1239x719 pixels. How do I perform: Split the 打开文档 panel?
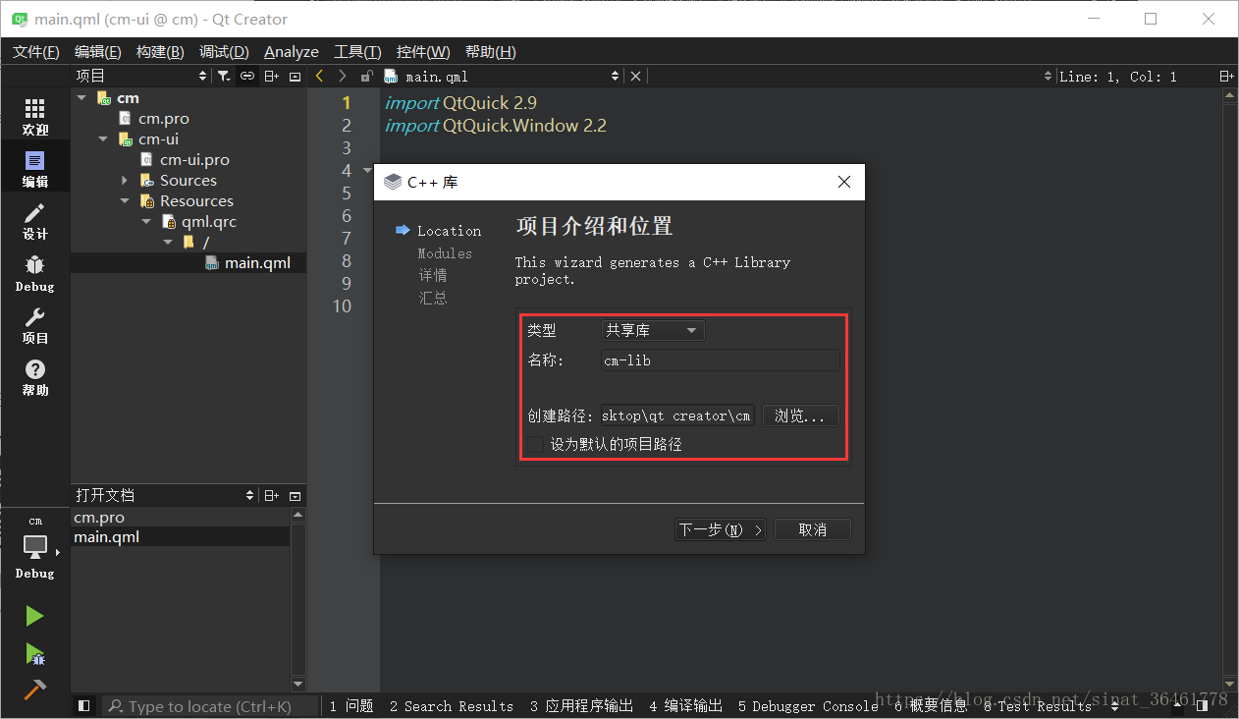click(x=272, y=496)
